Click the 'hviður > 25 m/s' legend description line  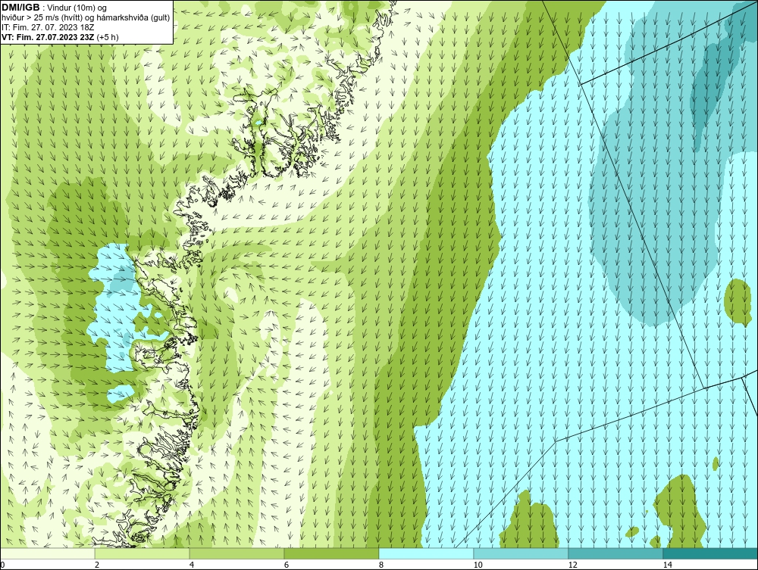click(86, 17)
